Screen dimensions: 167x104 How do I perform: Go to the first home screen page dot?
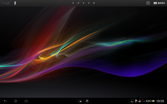pyautogui.click(x=73, y=3)
